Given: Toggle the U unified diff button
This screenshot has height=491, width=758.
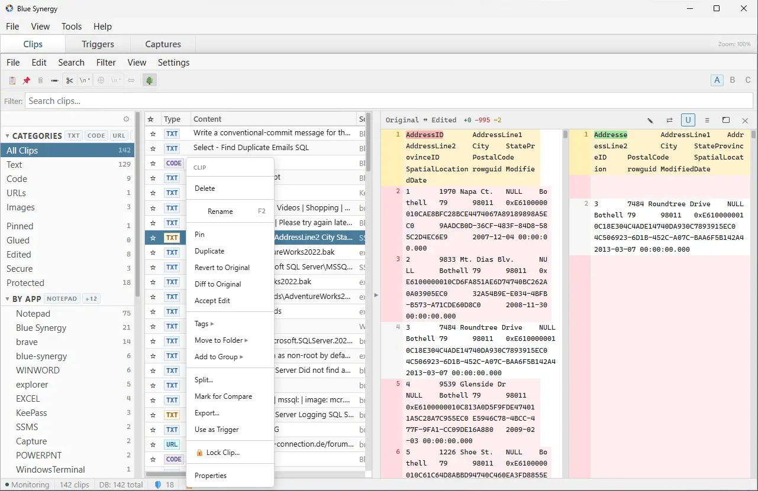Looking at the screenshot, I should click(688, 120).
